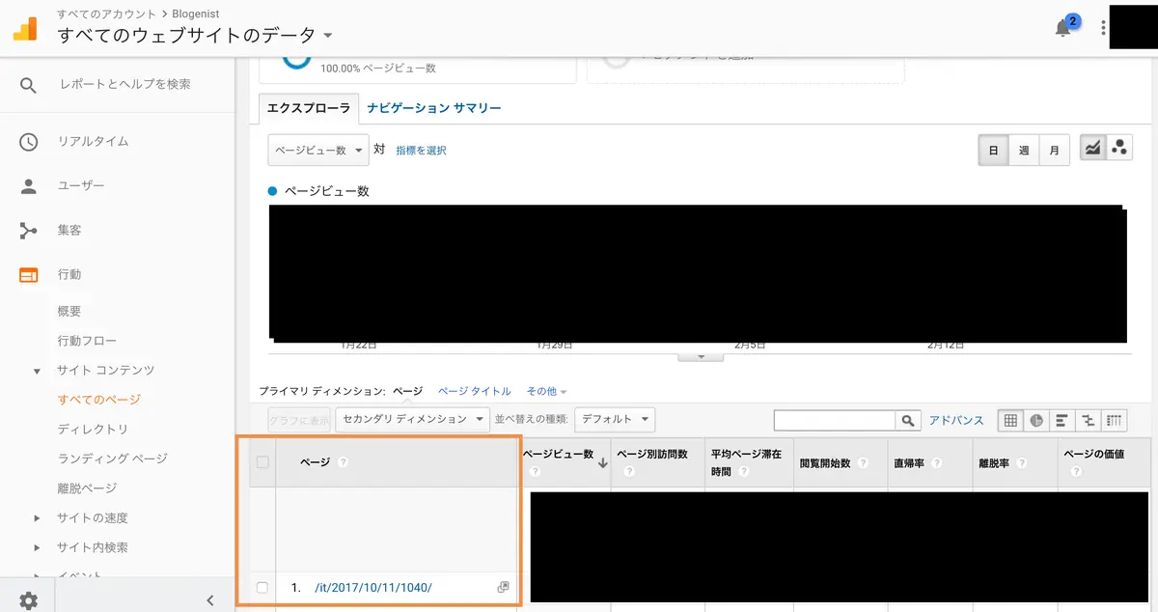Open admin settings gear icon
Viewport: 1158px width, 612px height.
29,600
